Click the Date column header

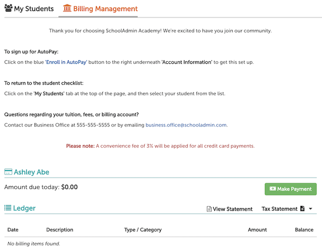click(x=13, y=230)
